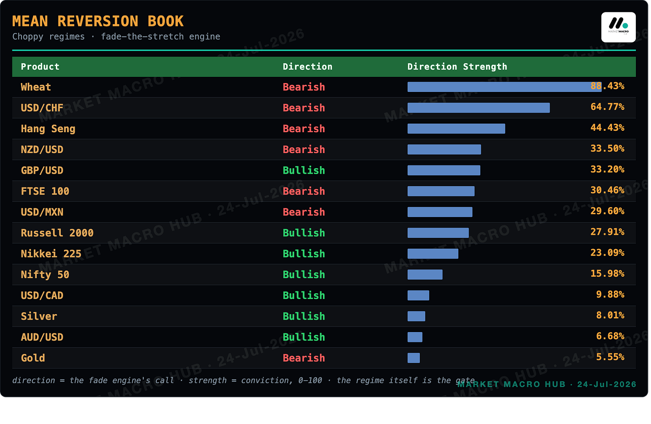The width and height of the screenshot is (651, 424).
Task: Click Bearish direction in USD/CHF row
Action: coord(304,108)
